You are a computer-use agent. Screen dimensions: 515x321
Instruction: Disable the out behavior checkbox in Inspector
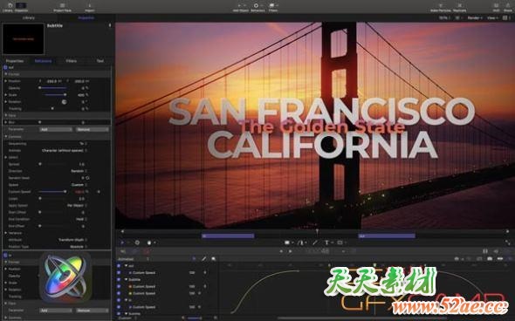point(5,67)
